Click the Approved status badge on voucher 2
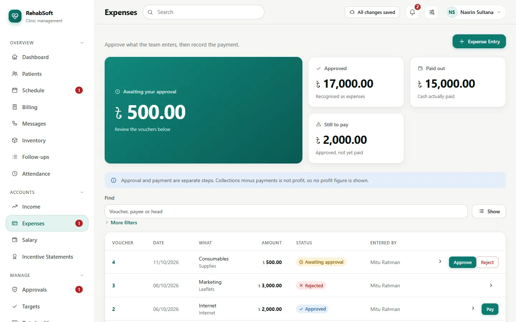Viewport: 516px width, 322px height. click(312, 309)
